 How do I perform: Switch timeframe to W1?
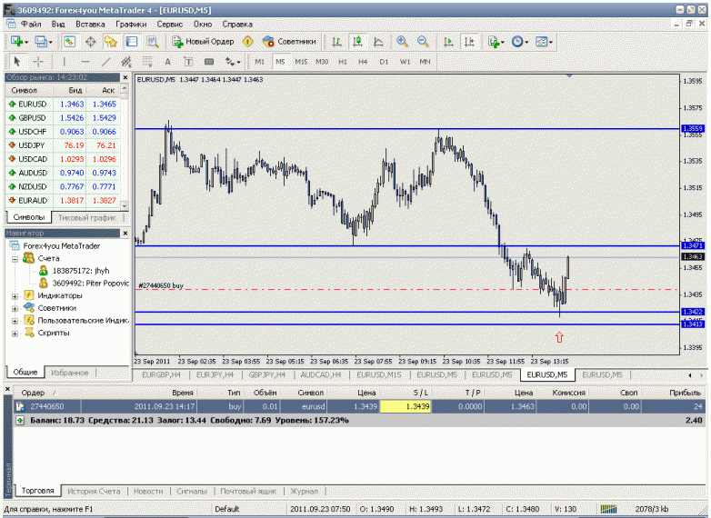tap(405, 62)
